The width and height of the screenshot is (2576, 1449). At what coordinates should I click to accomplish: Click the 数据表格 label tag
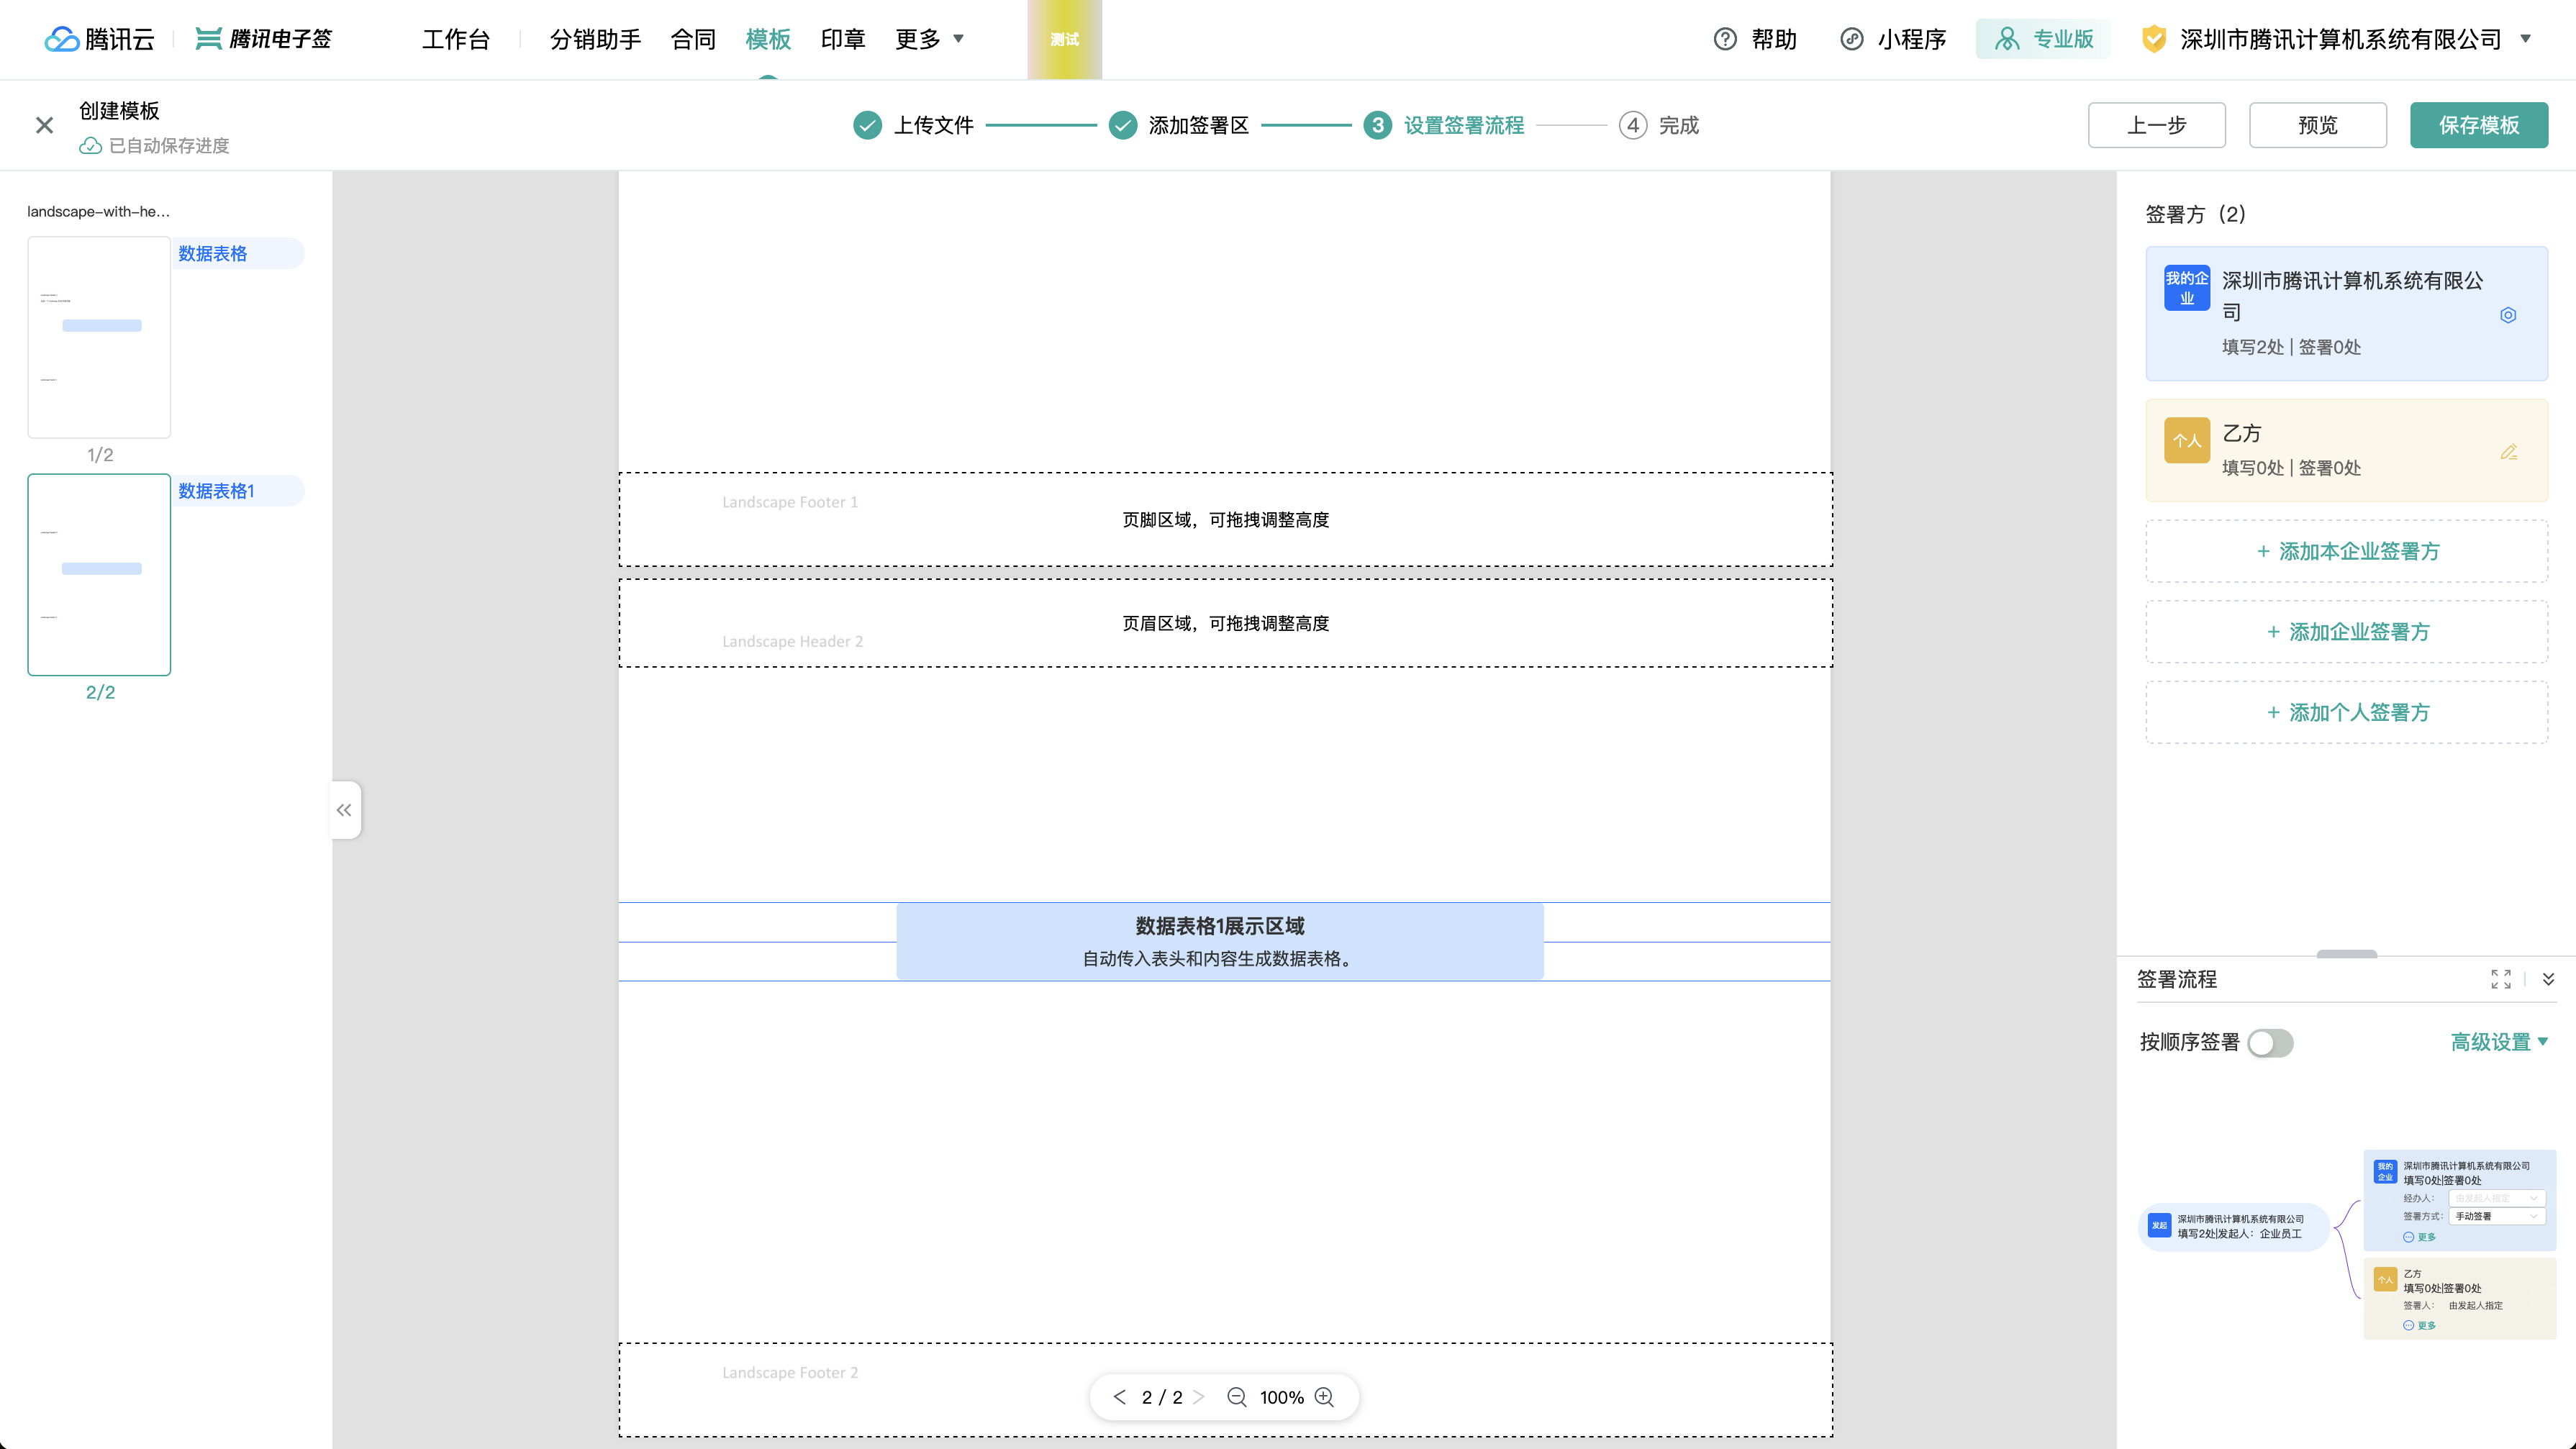239,254
